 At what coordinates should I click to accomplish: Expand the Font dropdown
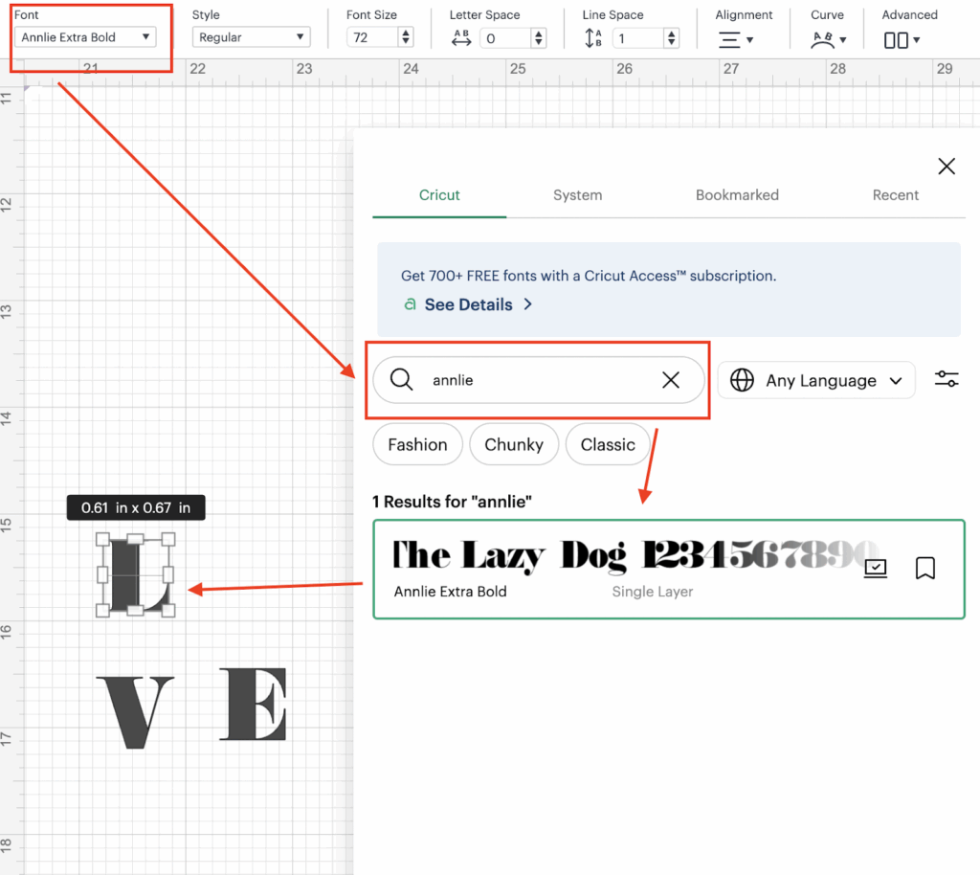(x=85, y=37)
